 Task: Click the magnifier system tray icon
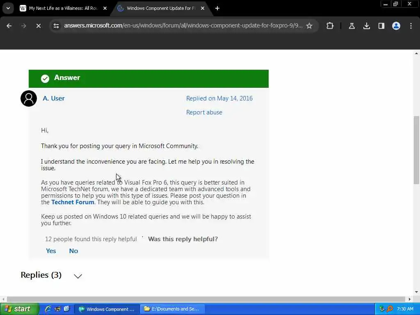click(390, 309)
